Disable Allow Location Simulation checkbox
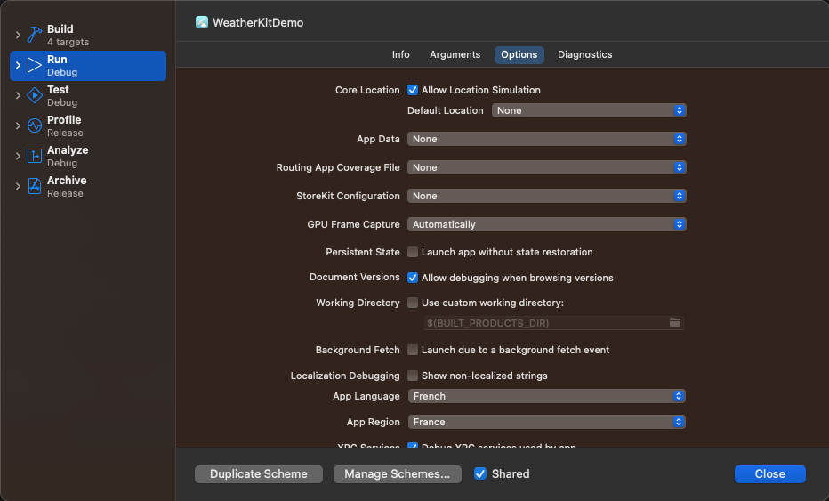This screenshot has width=829, height=501. pos(413,90)
